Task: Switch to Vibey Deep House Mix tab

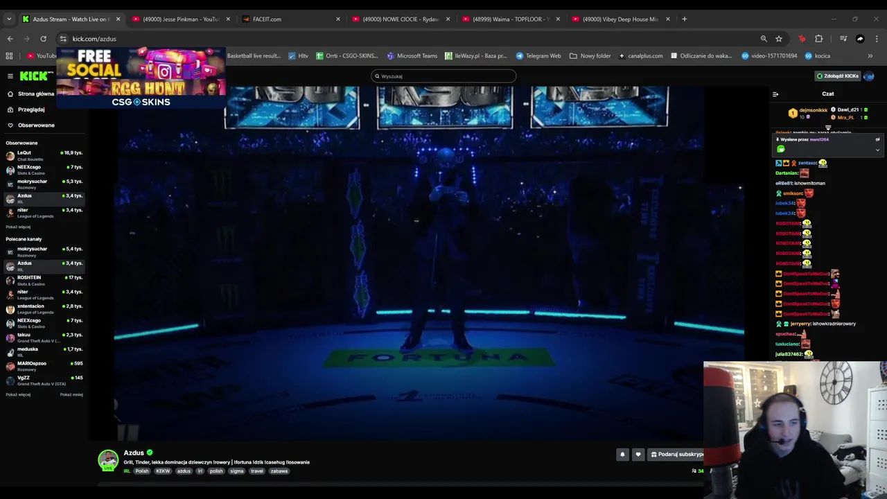Action: click(x=620, y=19)
